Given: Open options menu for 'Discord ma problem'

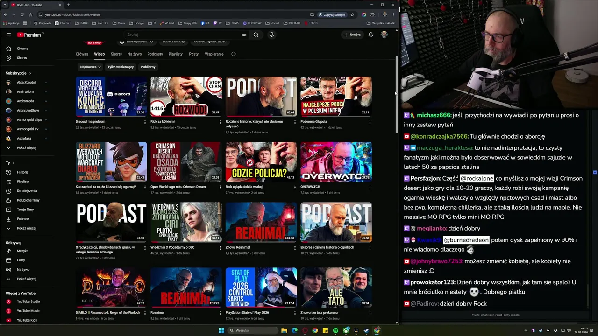Looking at the screenshot, I should click(x=145, y=122).
